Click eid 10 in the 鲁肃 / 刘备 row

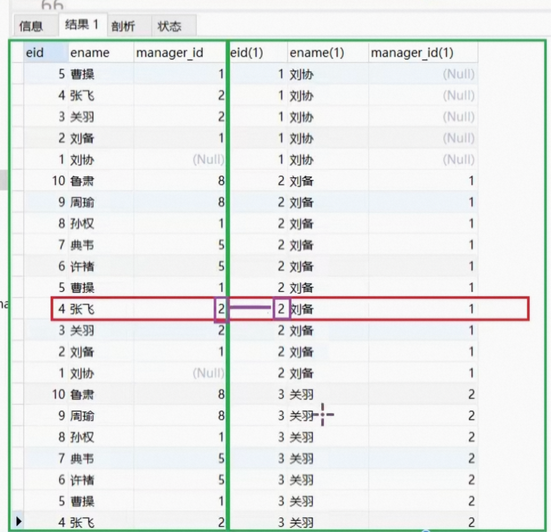coord(59,181)
